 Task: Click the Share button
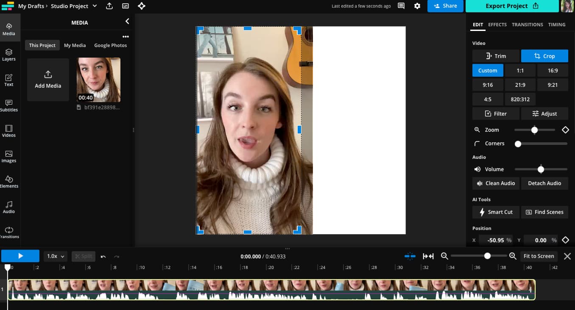(x=445, y=6)
